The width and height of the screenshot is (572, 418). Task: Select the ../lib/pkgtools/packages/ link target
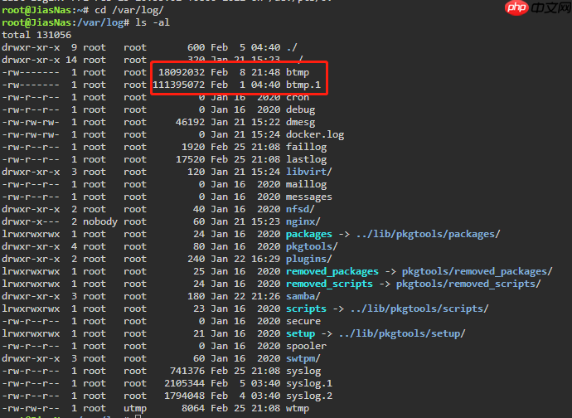[429, 234]
